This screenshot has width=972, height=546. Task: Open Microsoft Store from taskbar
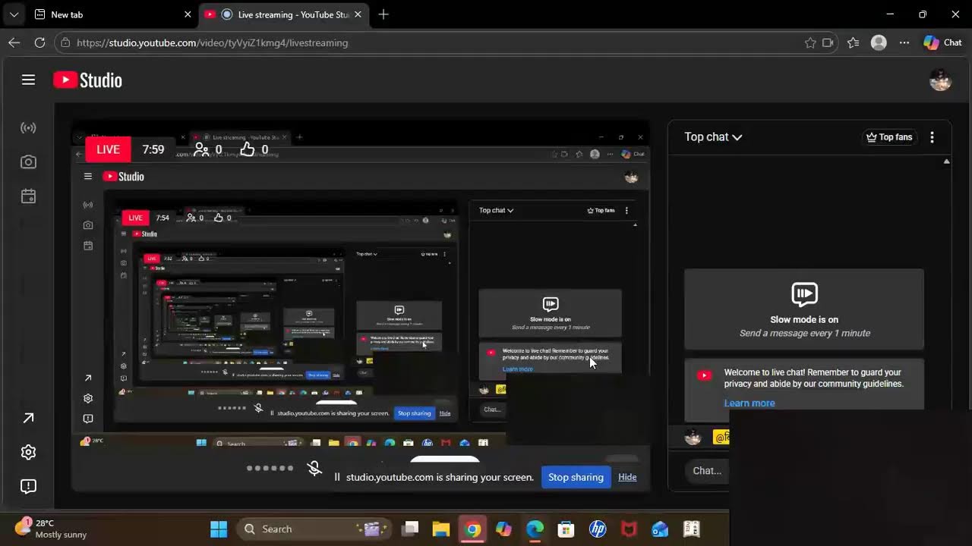pyautogui.click(x=566, y=529)
